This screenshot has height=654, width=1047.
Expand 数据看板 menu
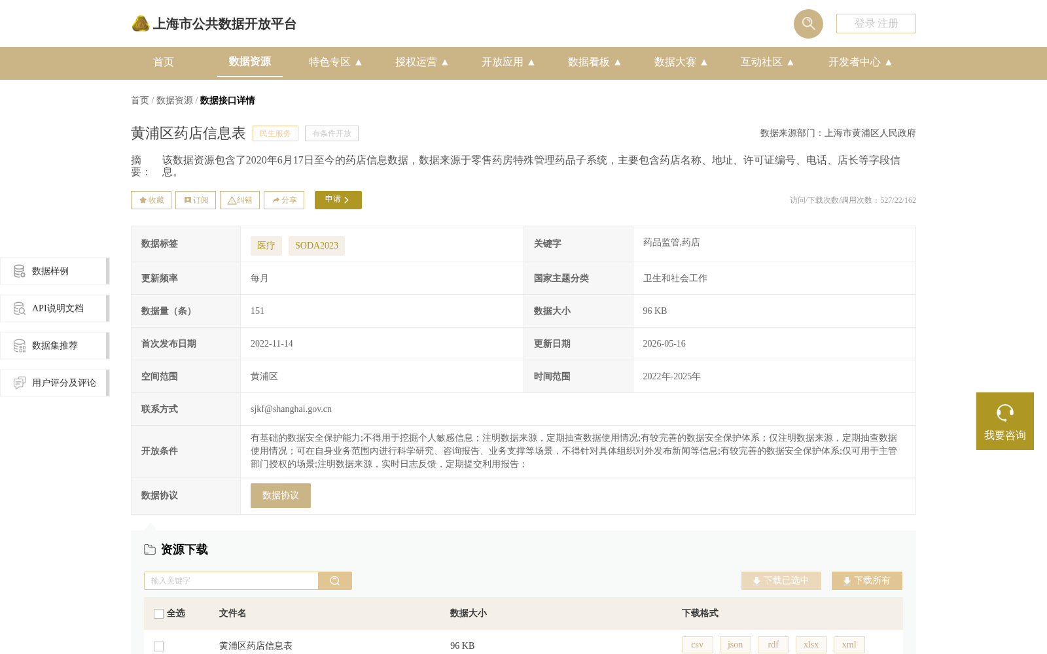tap(595, 62)
